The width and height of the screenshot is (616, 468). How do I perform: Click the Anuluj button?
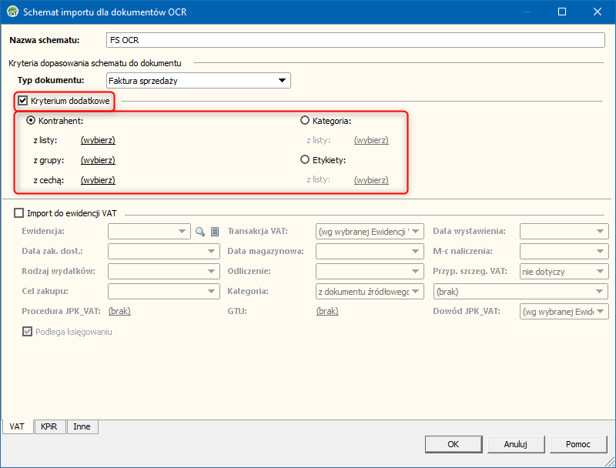(516, 444)
